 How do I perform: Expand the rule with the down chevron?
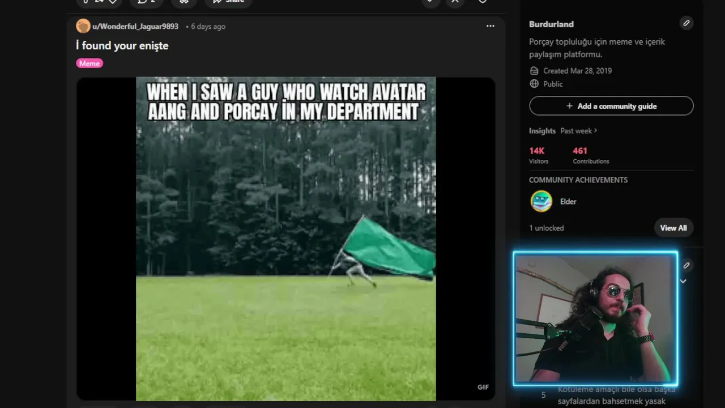pos(684,281)
